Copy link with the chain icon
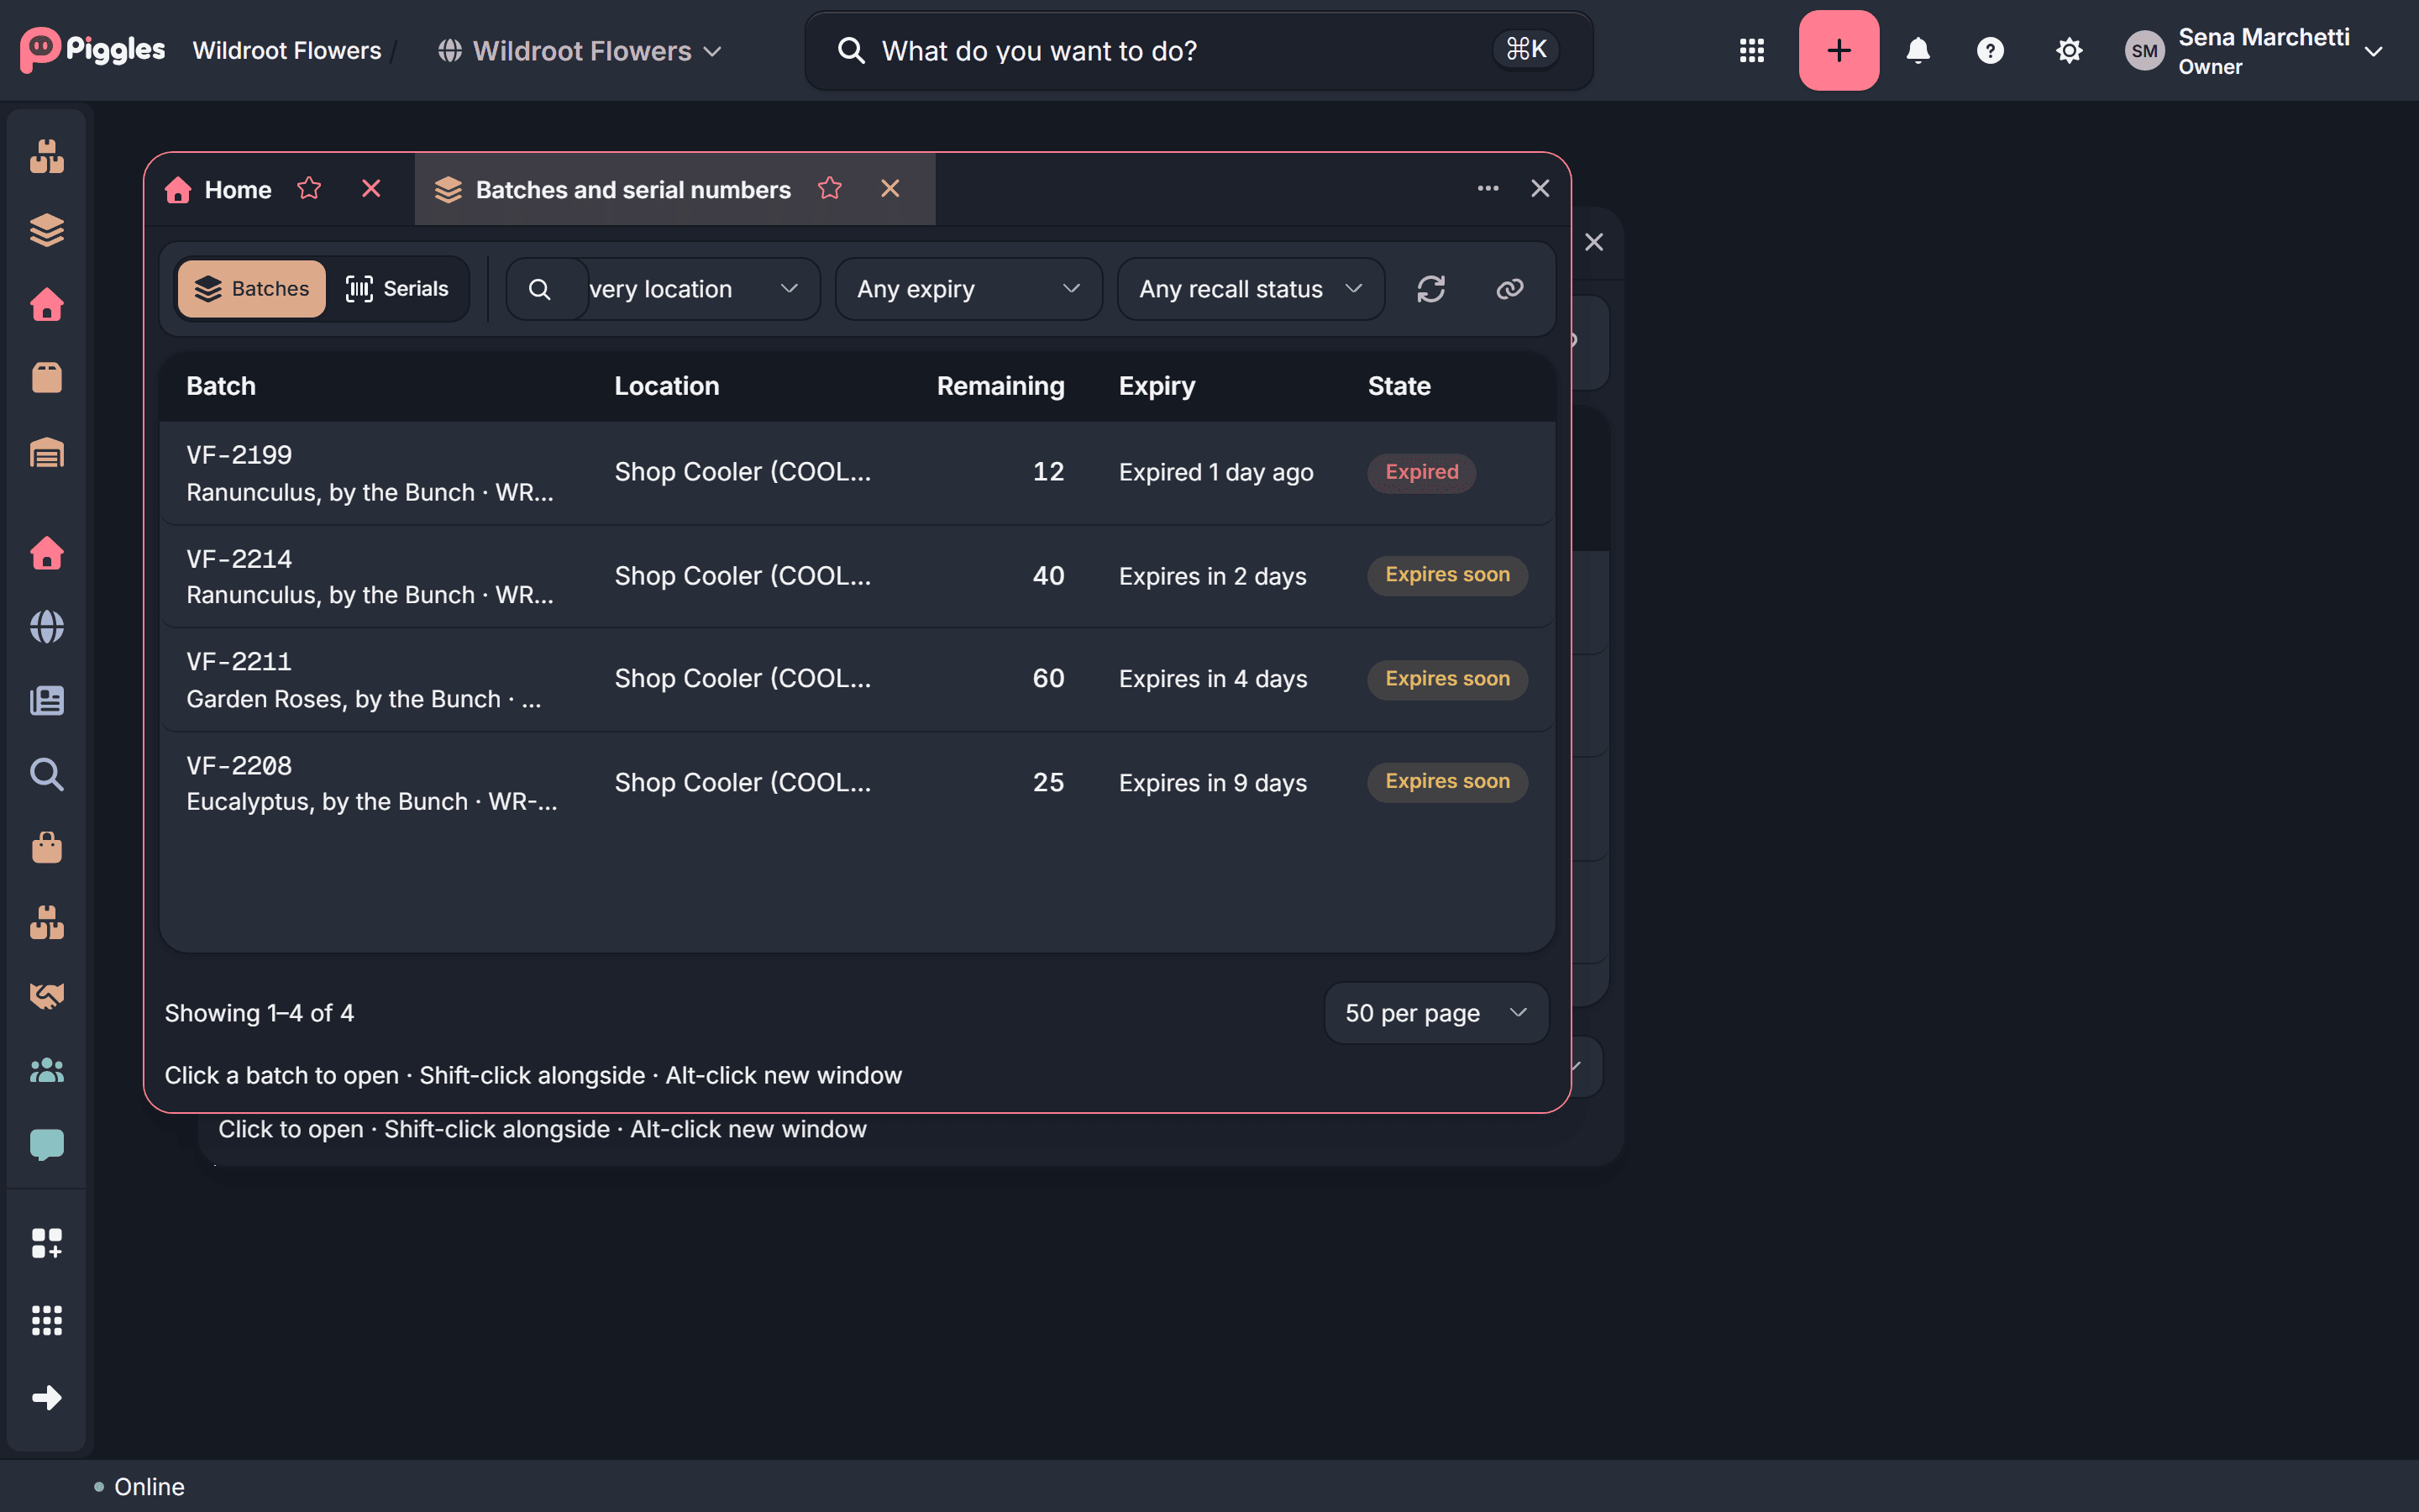Screen dimensions: 2419x1512 (1509, 289)
